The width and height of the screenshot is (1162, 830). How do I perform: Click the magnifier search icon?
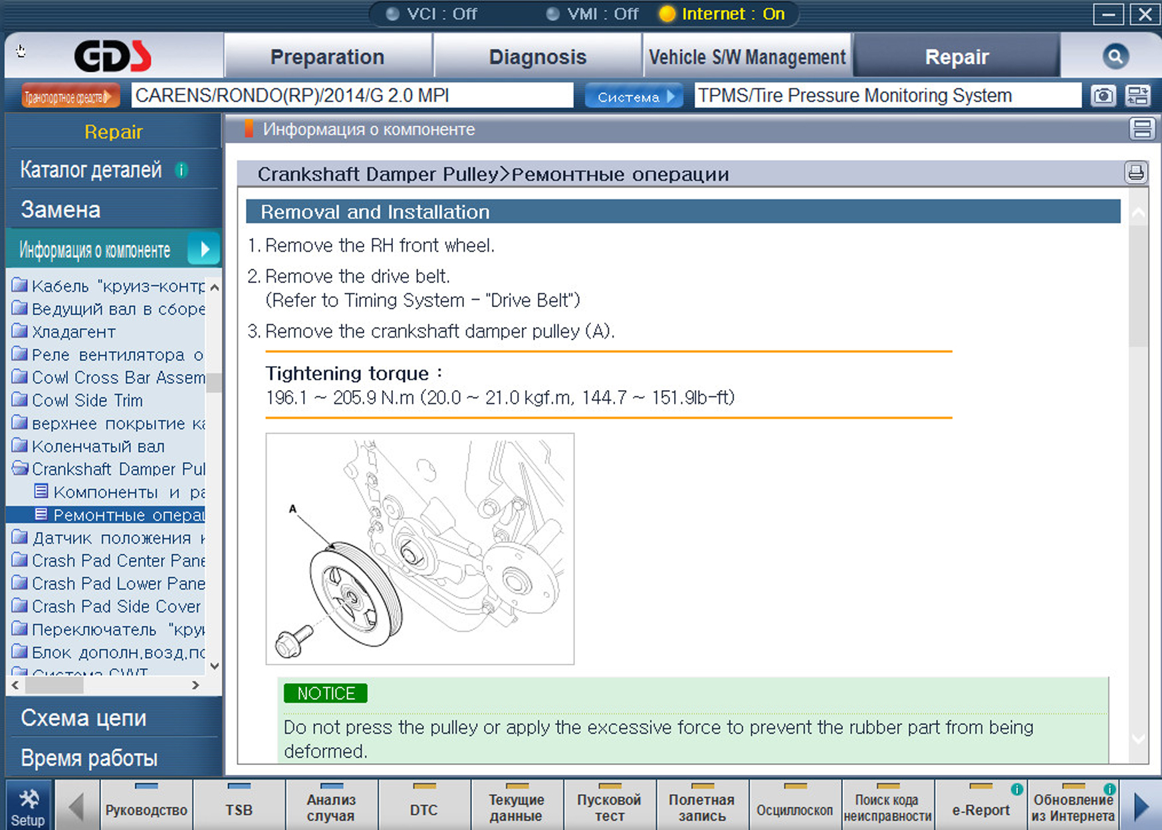coord(1115,56)
